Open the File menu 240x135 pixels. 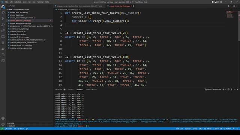[6, 2]
